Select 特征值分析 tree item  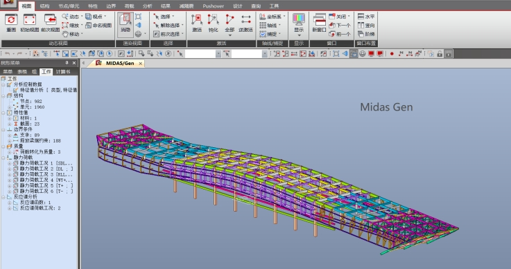click(x=49, y=90)
